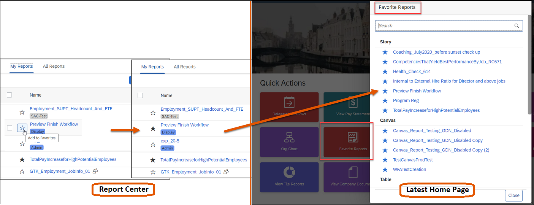Image resolution: width=534 pixels, height=205 pixels.
Task: Toggle the select-all checkbox in the left report table
Action: click(10, 95)
